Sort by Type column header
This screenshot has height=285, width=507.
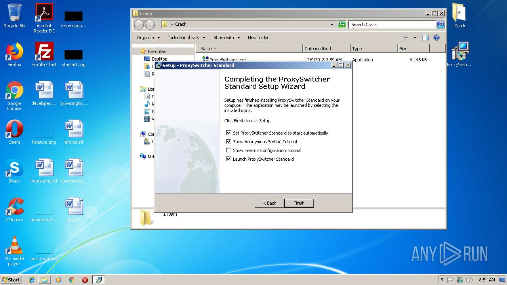[374, 49]
